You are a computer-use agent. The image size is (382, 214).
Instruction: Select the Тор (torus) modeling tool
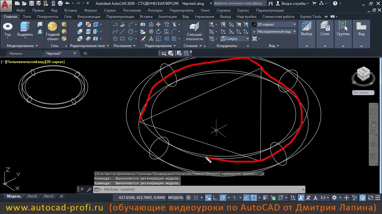click(x=8, y=29)
